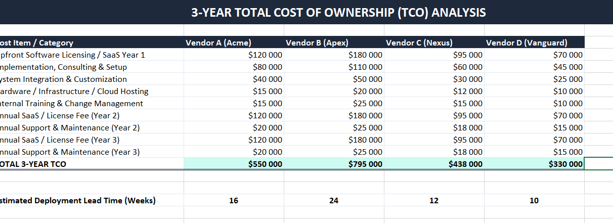The width and height of the screenshot is (613, 223).
Task: Click Vendor A lead time value 16
Action: coord(234,200)
